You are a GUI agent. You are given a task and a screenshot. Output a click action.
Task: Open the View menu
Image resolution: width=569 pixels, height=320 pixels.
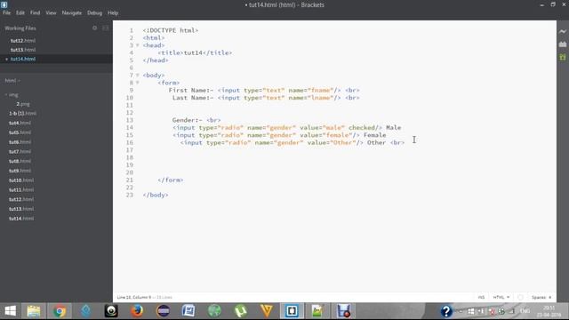51,12
